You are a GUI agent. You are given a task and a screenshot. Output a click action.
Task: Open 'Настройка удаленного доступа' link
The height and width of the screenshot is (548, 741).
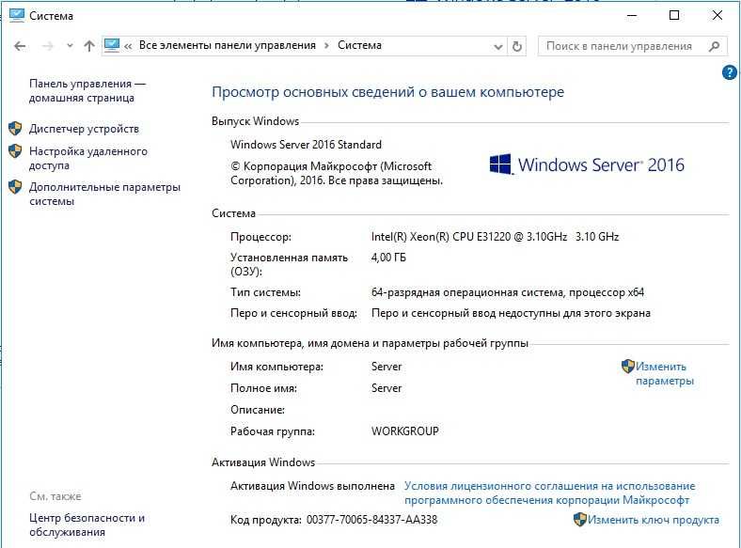tap(88, 158)
